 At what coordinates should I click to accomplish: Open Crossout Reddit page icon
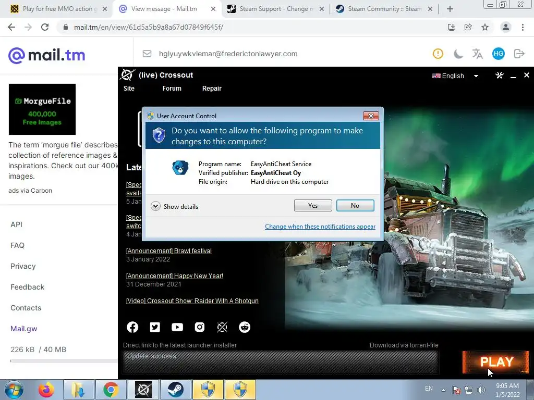245,327
